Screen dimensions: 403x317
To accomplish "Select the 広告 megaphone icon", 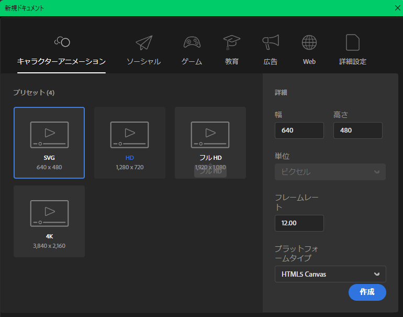I will [271, 42].
